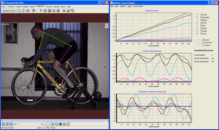
Task: Select the straight line drawing tool
Action: (19, 11)
